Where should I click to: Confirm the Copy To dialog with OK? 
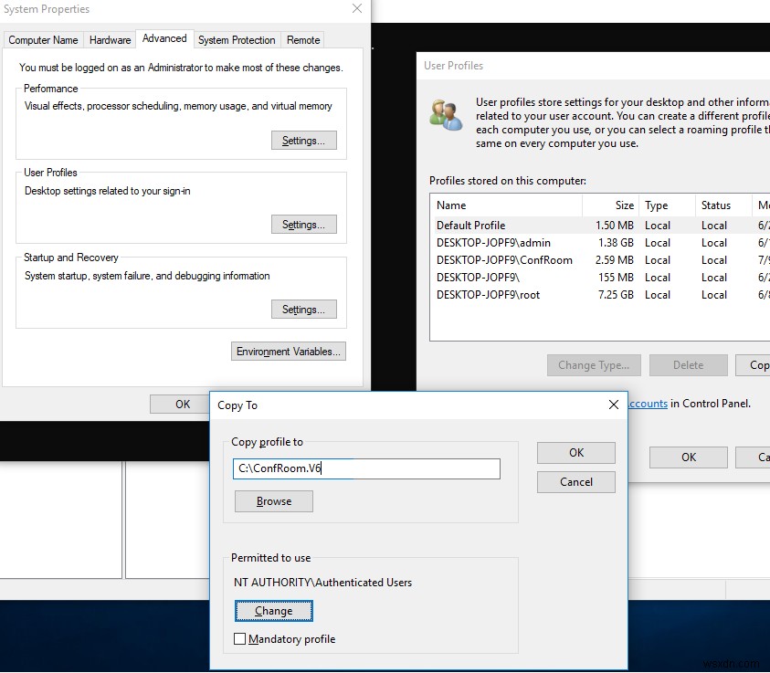pos(575,452)
